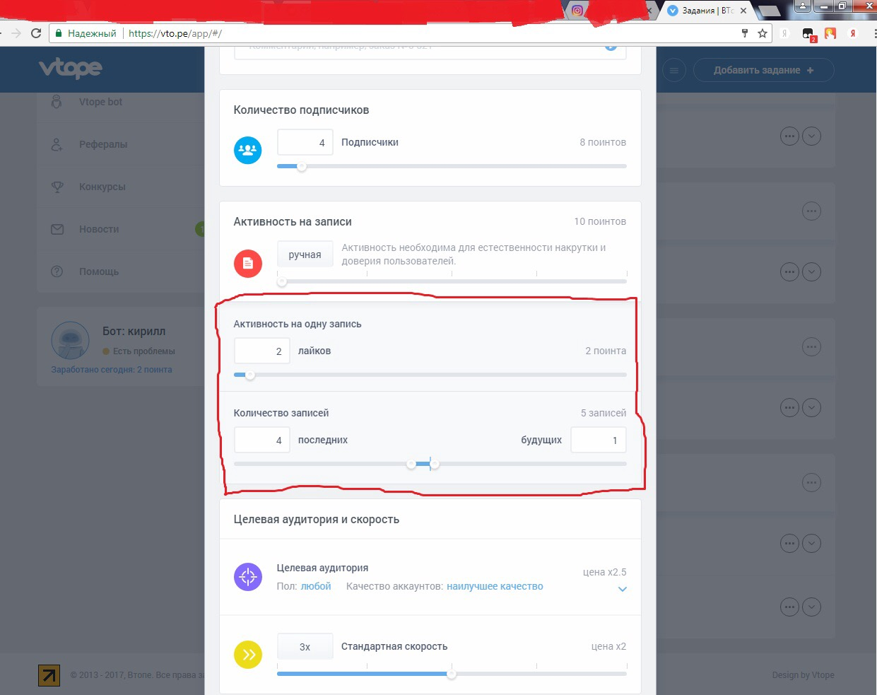The width and height of the screenshot is (877, 695).
Task: Open Конкурсы in the sidebar
Action: coord(102,187)
